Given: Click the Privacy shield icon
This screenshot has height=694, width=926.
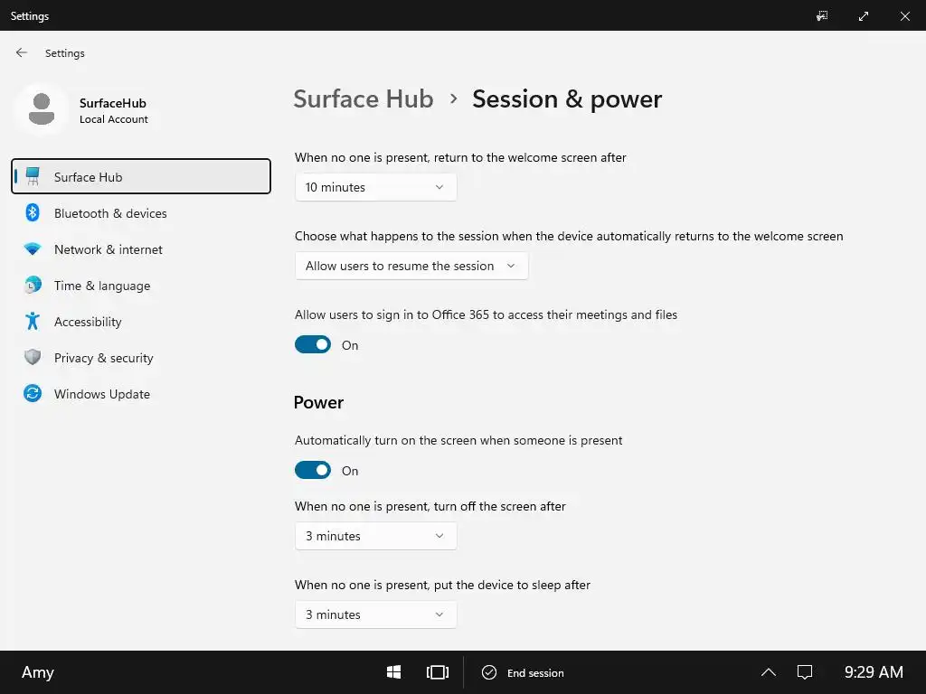Looking at the screenshot, I should pos(33,357).
